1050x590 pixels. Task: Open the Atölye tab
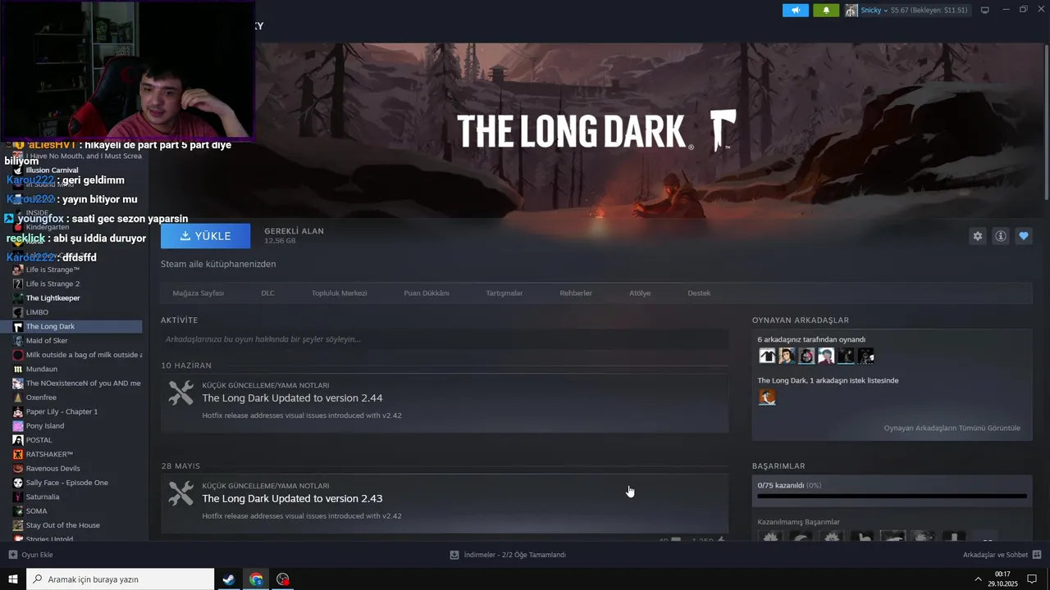[640, 293]
